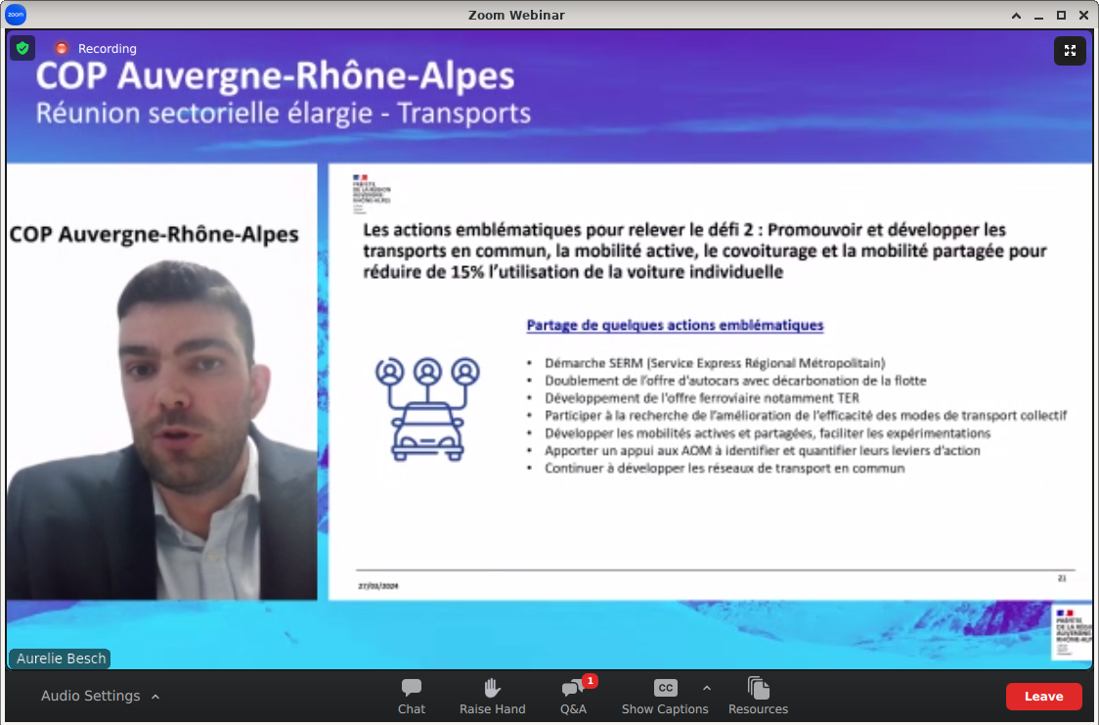Click the large 'COP Auvergne-Rhône-Alpes' banner title
Viewport: 1099px width, 725px height.
pos(275,75)
